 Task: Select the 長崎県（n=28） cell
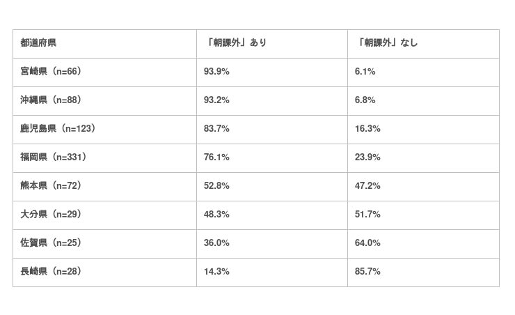[51, 272]
